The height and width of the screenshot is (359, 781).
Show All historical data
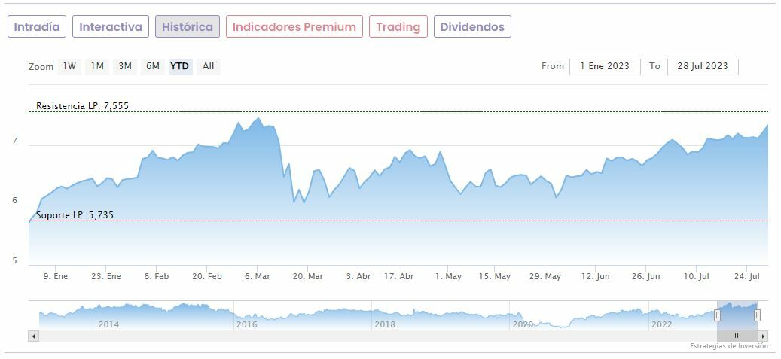209,66
